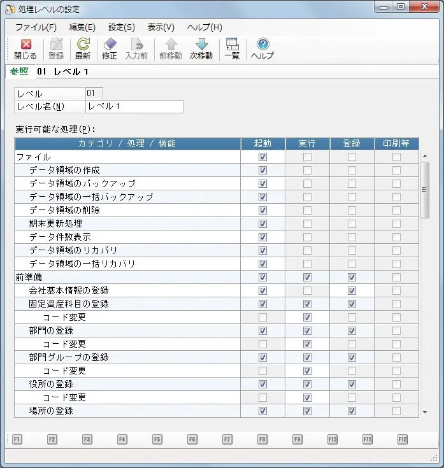444x468 pixels.
Task: Toggle 起動 checkbox for データ領域の削除
Action: click(262, 210)
